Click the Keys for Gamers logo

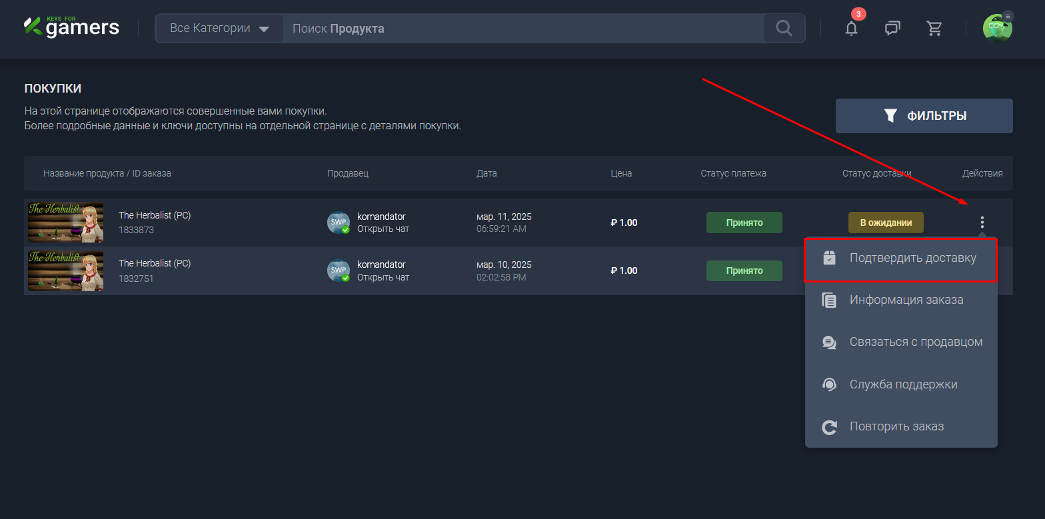[72, 27]
